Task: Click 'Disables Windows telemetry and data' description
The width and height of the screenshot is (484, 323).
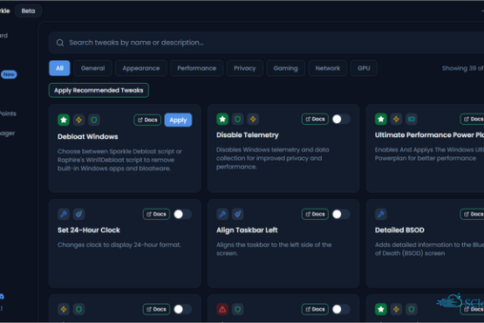Action: click(273, 158)
